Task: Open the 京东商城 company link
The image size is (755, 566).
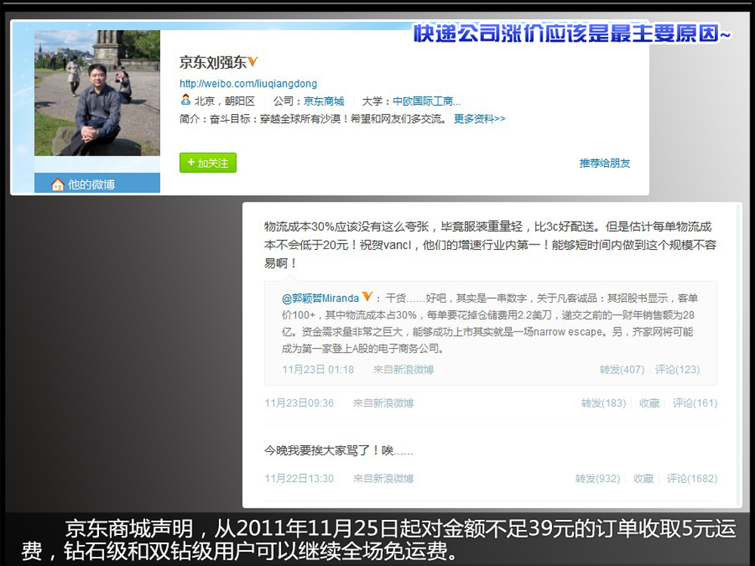Action: point(324,101)
